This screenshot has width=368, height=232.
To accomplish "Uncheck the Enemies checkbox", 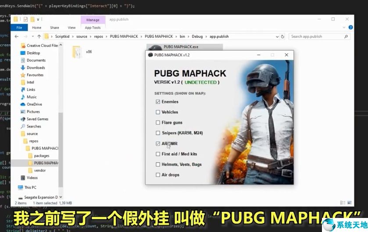I will [158, 102].
